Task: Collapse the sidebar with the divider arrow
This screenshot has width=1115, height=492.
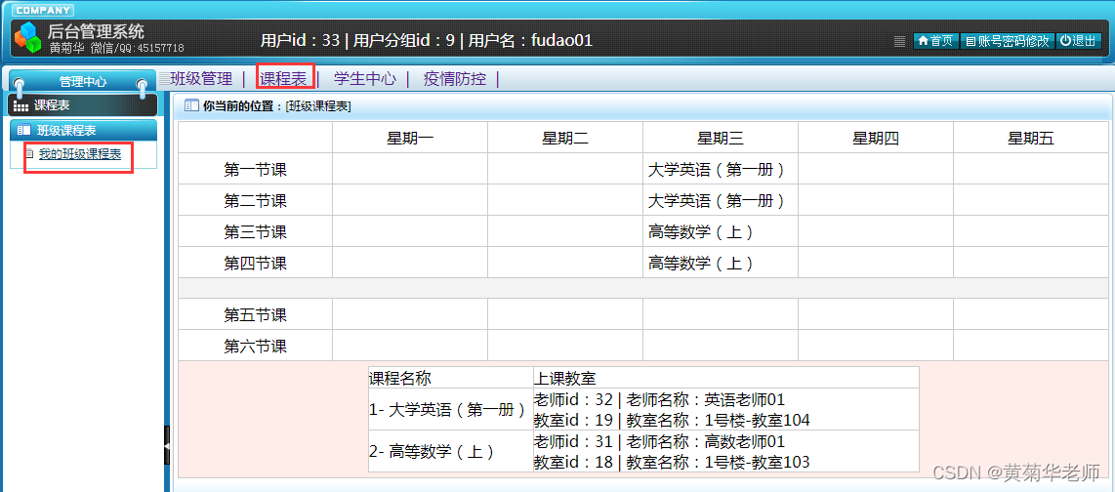Action: point(167,445)
